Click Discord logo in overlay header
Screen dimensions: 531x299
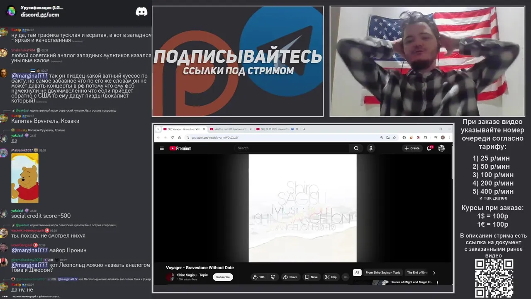[141, 12]
